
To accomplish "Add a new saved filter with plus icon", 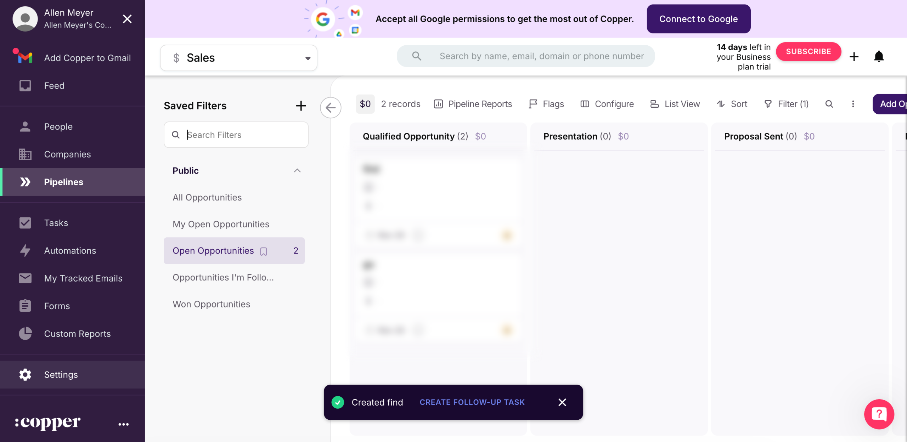I will coord(301,106).
